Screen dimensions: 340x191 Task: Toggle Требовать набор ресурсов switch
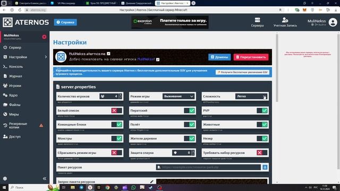tap(262, 153)
